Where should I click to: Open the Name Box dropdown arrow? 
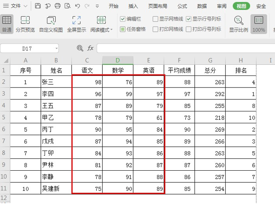tap(57, 48)
